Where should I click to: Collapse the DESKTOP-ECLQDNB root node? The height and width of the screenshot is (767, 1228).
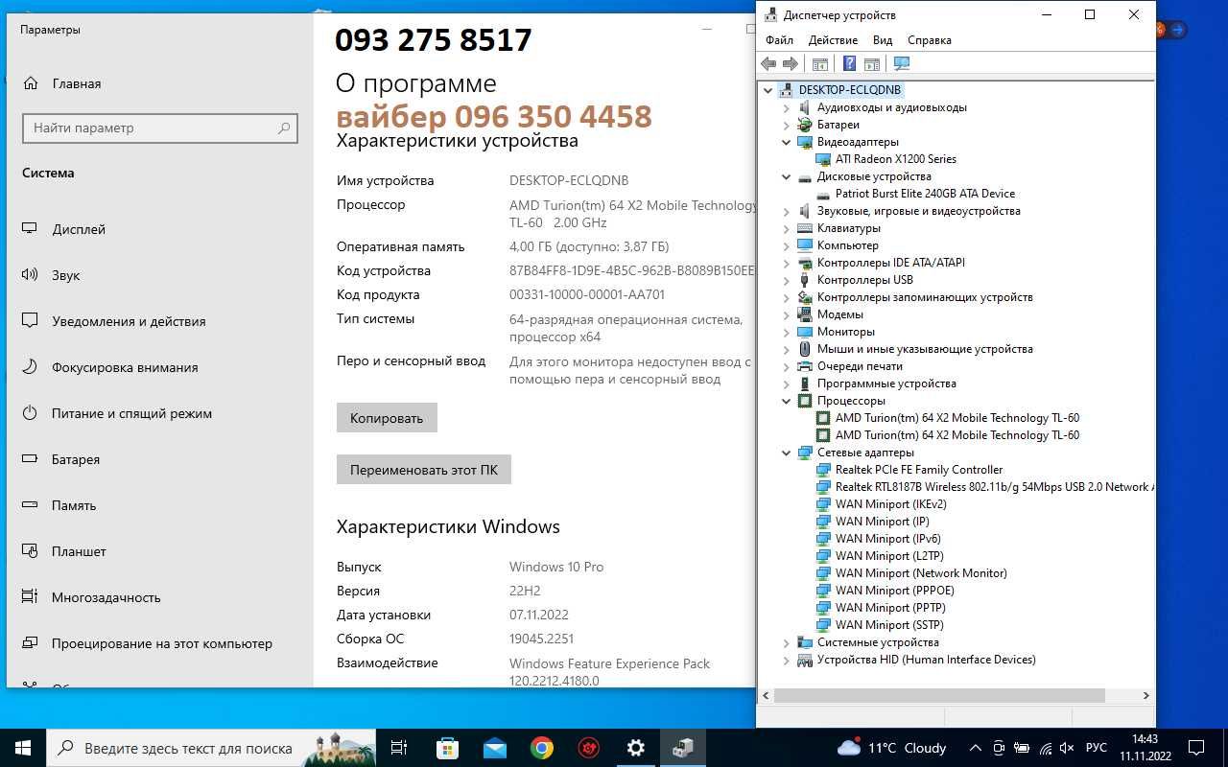(x=768, y=90)
